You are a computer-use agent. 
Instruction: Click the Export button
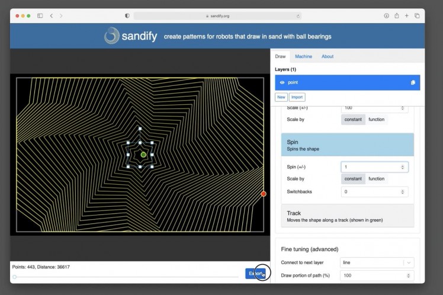pyautogui.click(x=255, y=273)
